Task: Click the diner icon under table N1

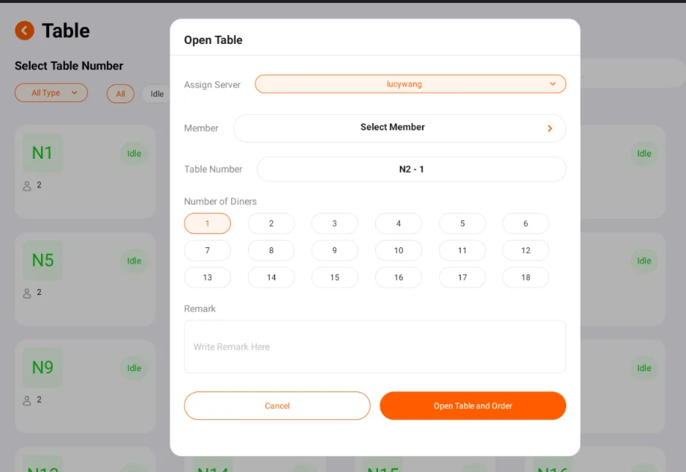Action: point(26,186)
